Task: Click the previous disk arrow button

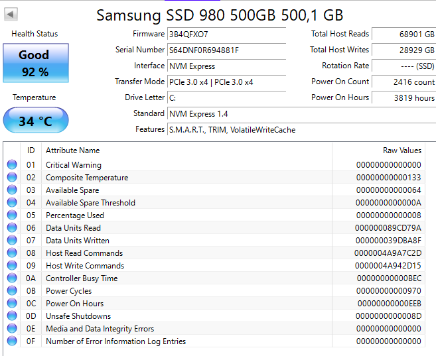Action: 11,14
